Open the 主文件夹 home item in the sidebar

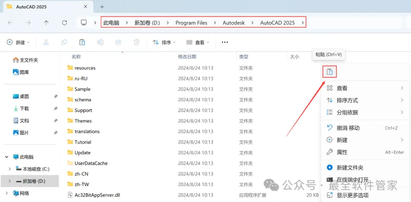point(25,60)
